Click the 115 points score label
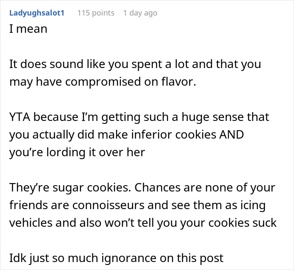Screen dimensions: 294x270 pyautogui.click(x=96, y=13)
